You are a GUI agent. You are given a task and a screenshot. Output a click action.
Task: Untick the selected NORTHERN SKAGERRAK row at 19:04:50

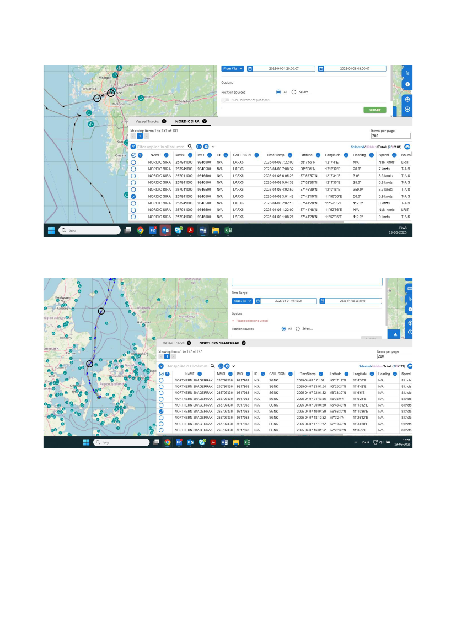161,412
